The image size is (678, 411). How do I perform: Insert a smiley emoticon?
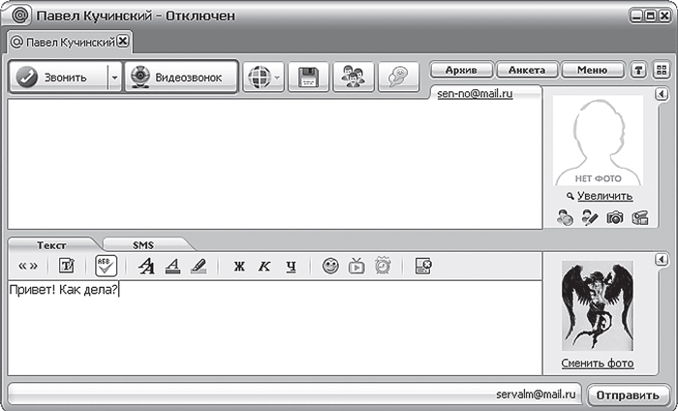click(x=331, y=267)
